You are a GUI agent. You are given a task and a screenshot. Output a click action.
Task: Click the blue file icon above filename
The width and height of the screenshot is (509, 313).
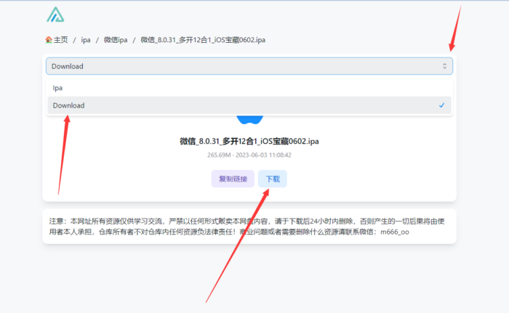(249, 120)
